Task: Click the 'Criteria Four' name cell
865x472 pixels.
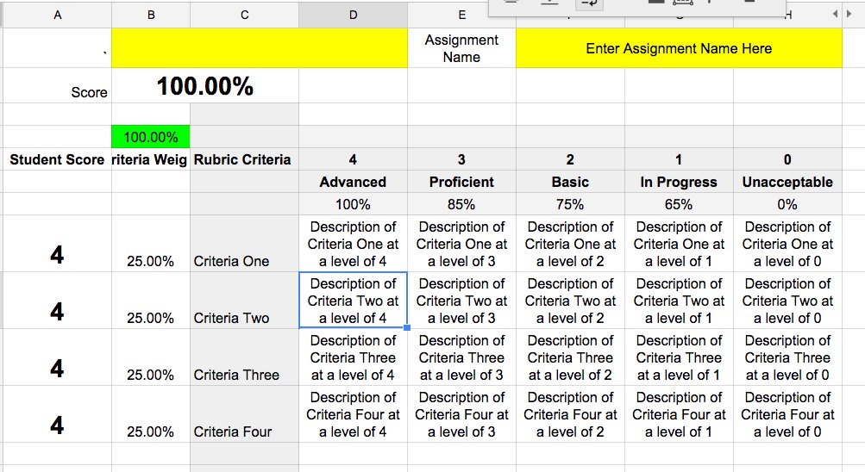Action: pos(244,413)
